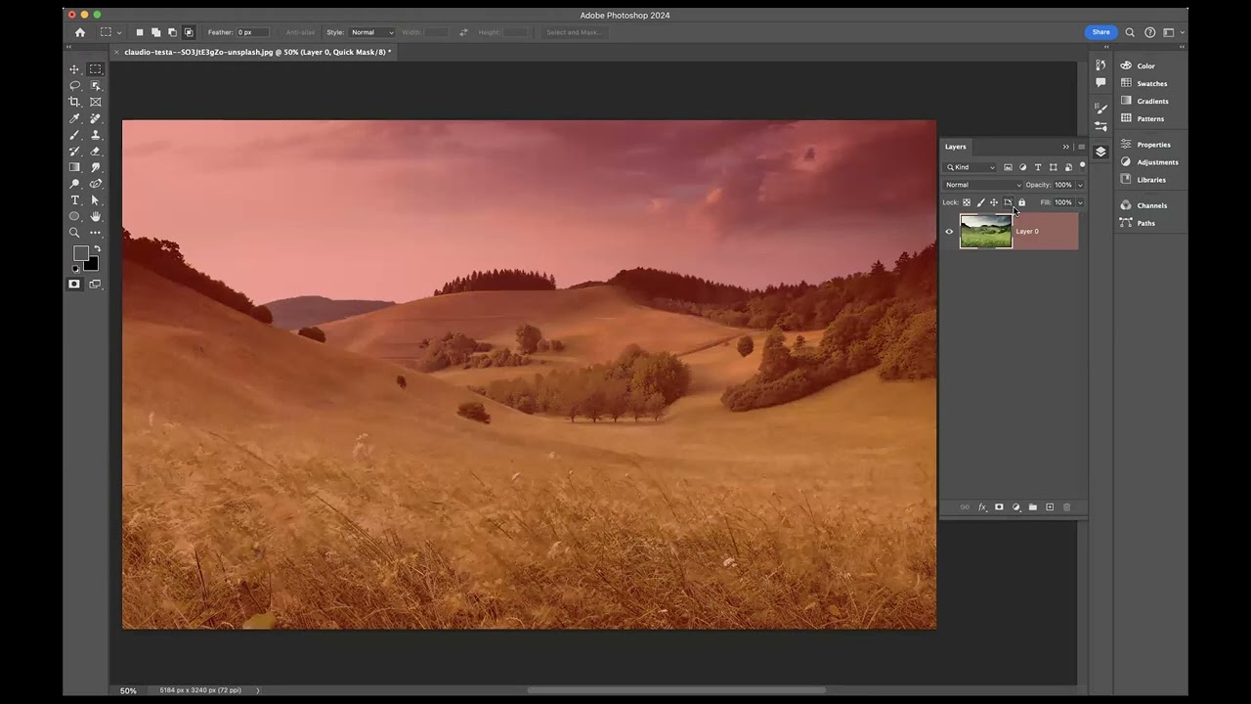Toggle Lock image pixels
The width and height of the screenshot is (1251, 704).
(x=980, y=202)
